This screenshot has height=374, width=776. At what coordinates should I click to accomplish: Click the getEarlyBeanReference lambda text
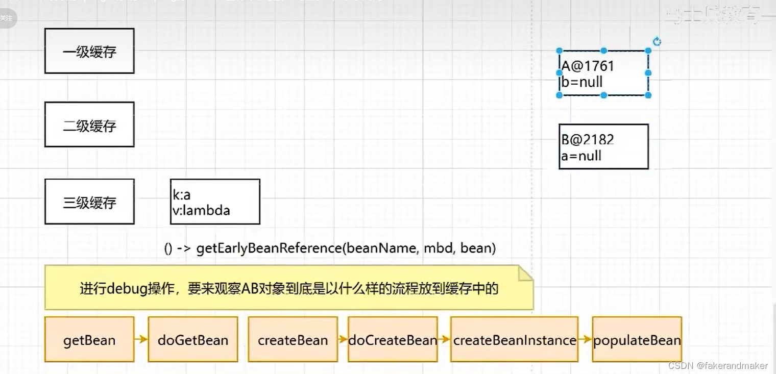point(330,248)
